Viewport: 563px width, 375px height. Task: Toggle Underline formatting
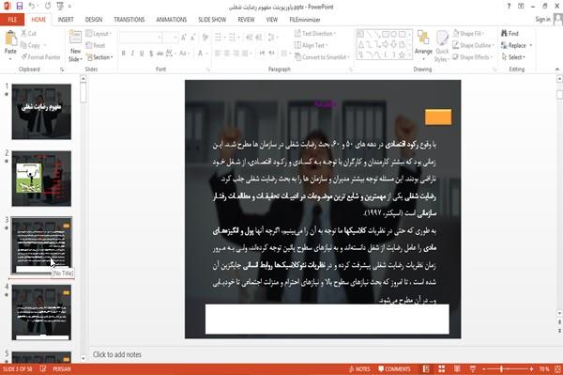coord(142,54)
